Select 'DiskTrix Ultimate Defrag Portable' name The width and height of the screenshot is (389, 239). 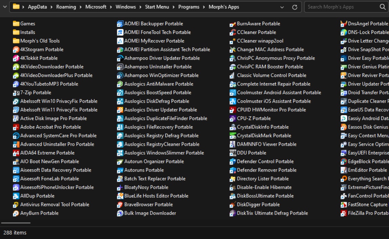[x=272, y=213]
